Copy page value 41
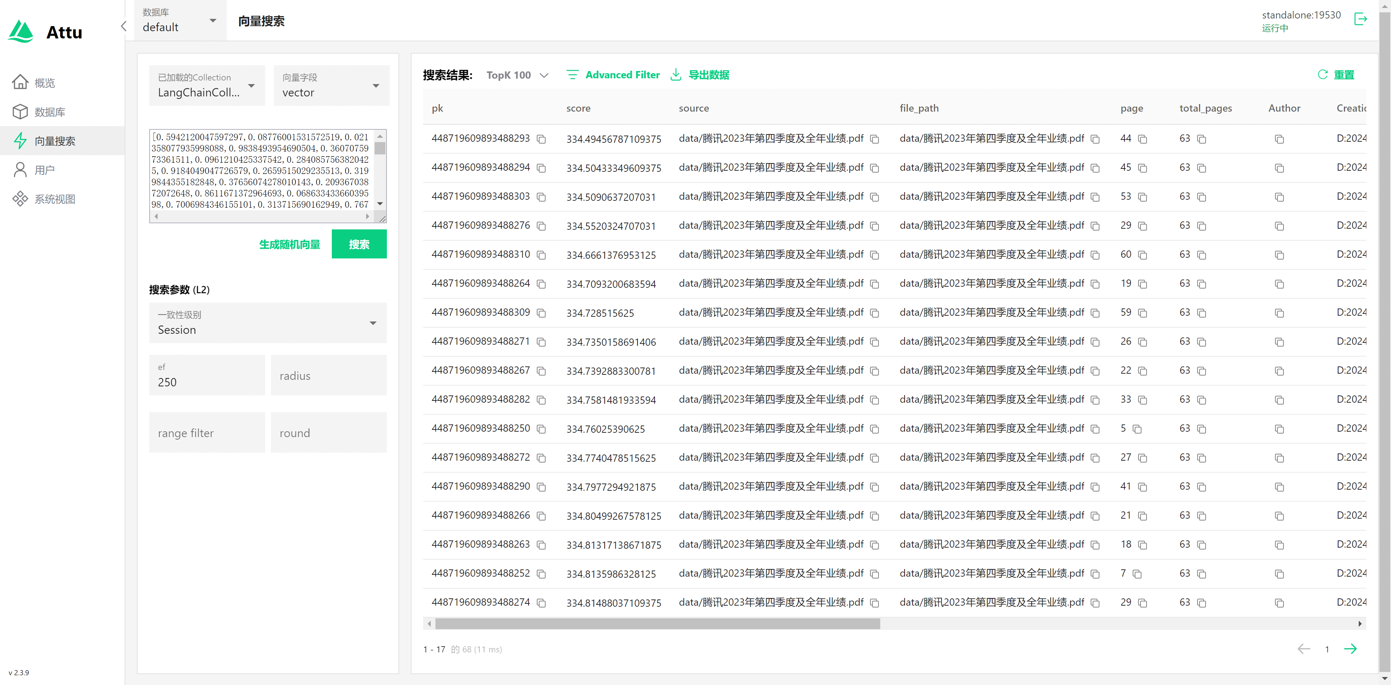Screen dimensions: 1391x685 pyautogui.click(x=1143, y=487)
